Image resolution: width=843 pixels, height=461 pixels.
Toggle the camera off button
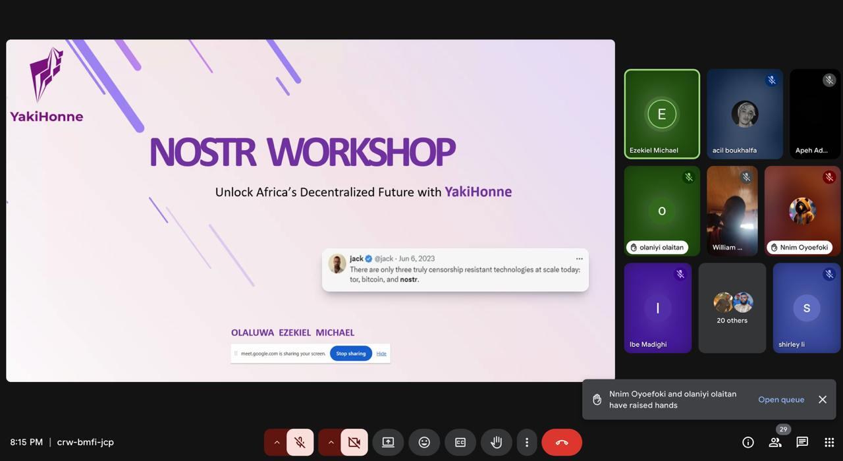point(354,443)
